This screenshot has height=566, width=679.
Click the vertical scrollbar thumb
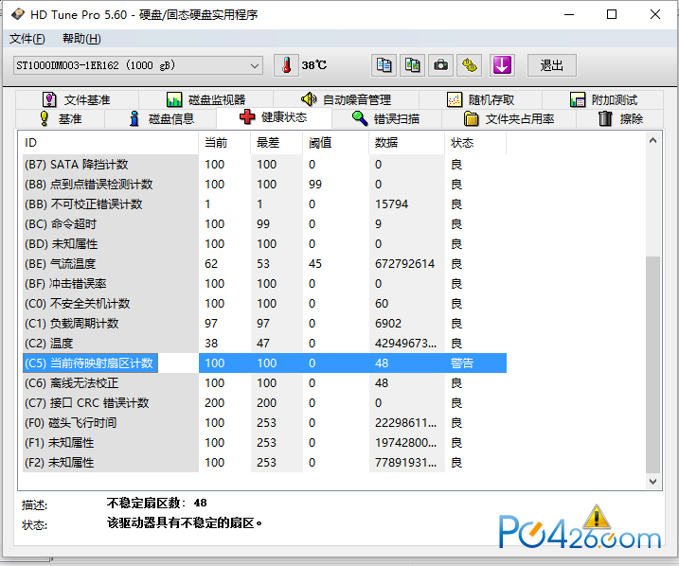pos(653,364)
